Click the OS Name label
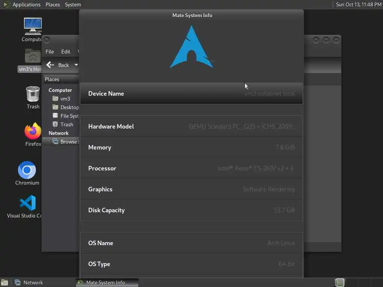 point(101,243)
